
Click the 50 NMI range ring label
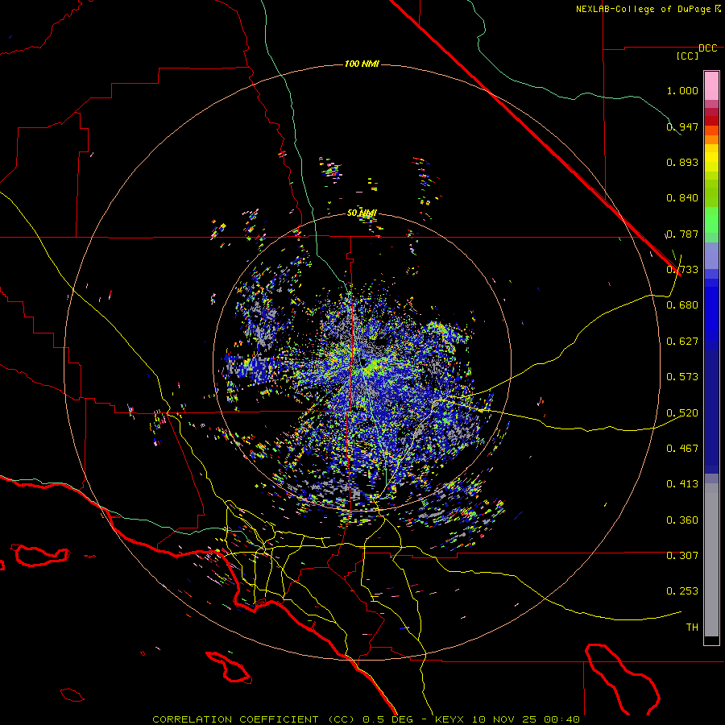362,213
